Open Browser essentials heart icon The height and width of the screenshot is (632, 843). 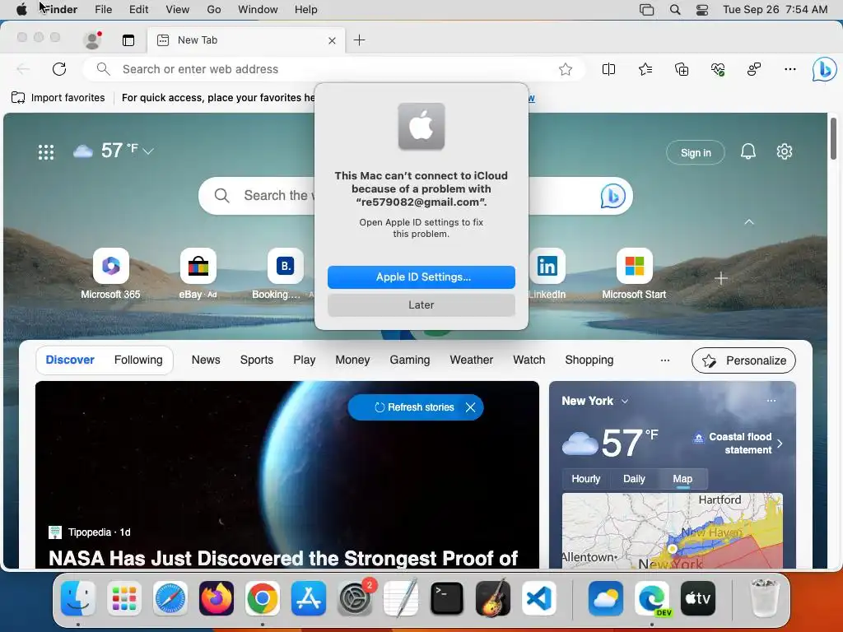click(x=718, y=69)
